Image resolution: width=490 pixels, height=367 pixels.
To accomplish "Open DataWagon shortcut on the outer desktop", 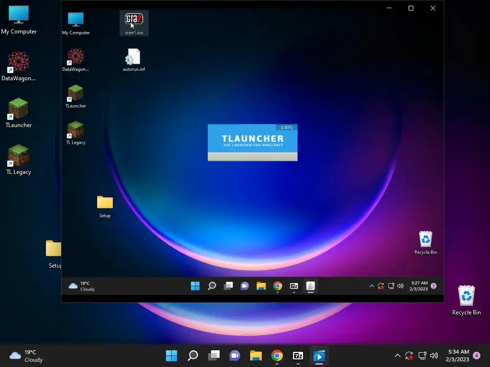I will tap(19, 66).
